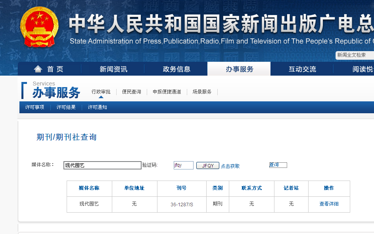
Task: Open the 阅读悦 navigation tab
Action: tap(362, 69)
